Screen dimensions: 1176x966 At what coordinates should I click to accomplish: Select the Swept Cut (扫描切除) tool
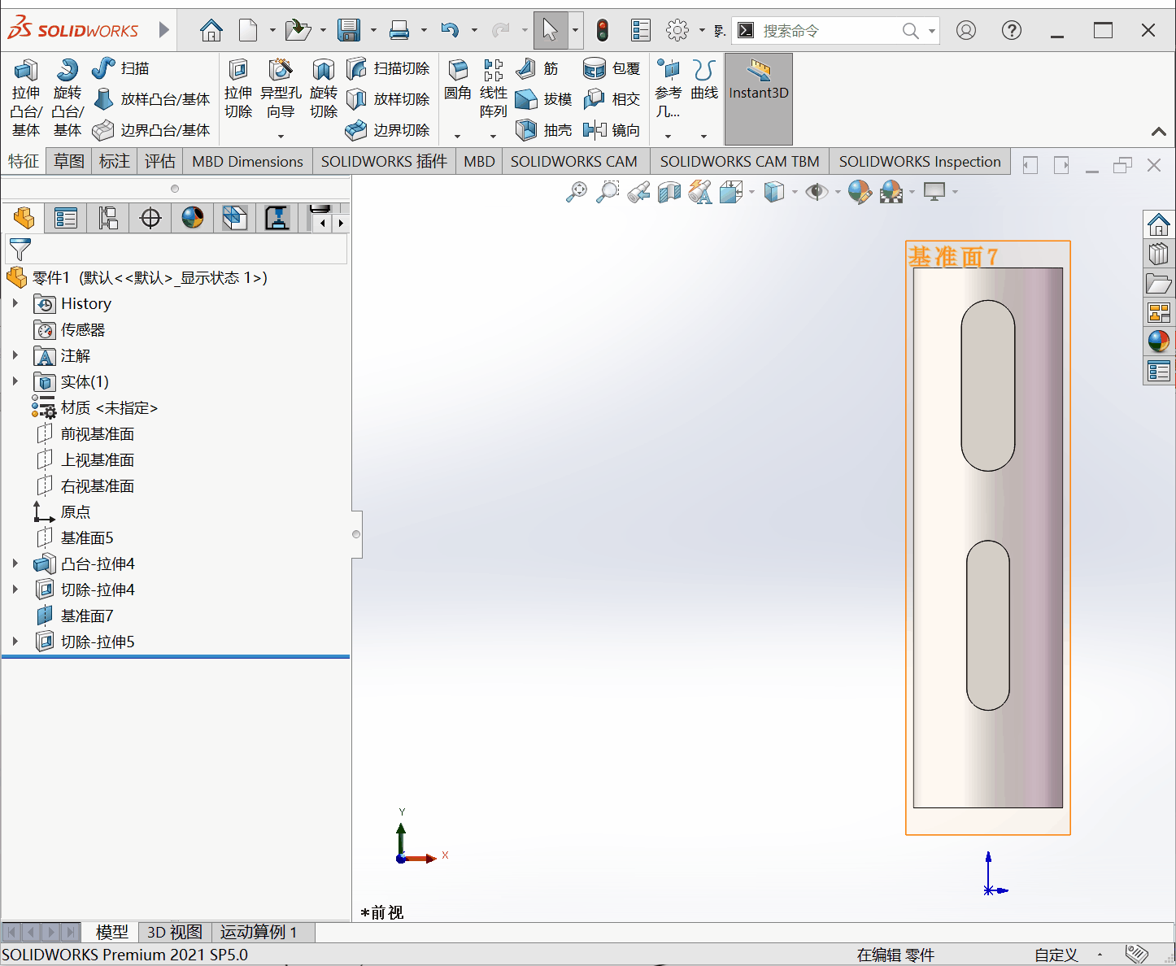click(388, 68)
